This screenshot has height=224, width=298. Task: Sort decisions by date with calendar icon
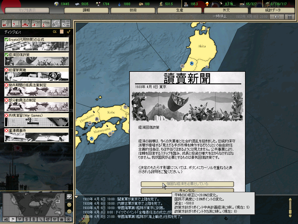coord(62,32)
